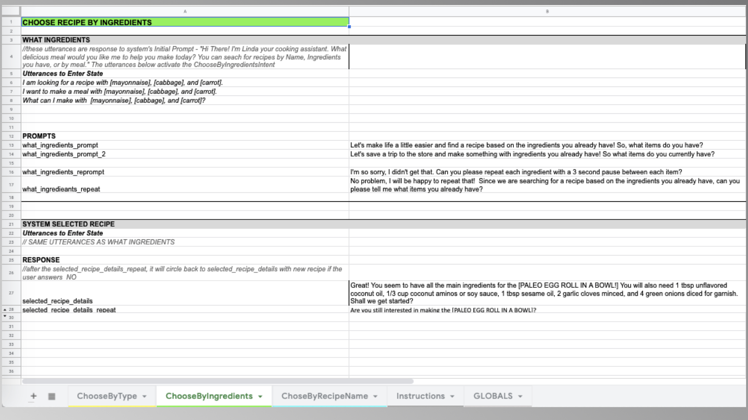Viewport: 748px width, 420px height.
Task: Open the ChooseByIngredients tab dropdown arrow
Action: (260, 396)
